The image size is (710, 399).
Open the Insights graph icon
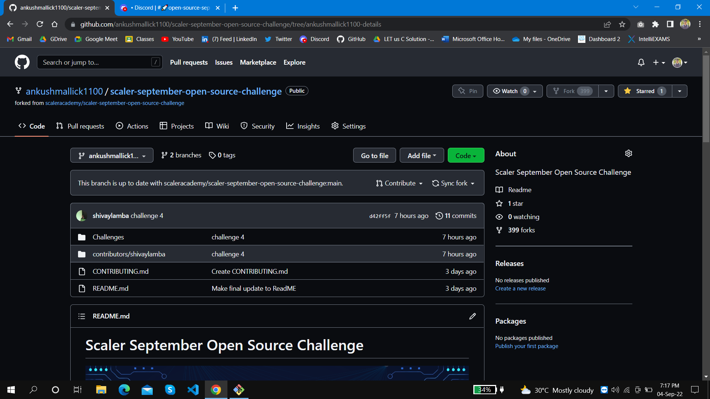(x=291, y=126)
